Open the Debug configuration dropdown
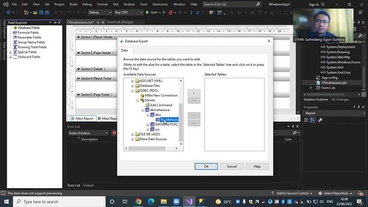This screenshot has height=207, width=368. point(99,12)
